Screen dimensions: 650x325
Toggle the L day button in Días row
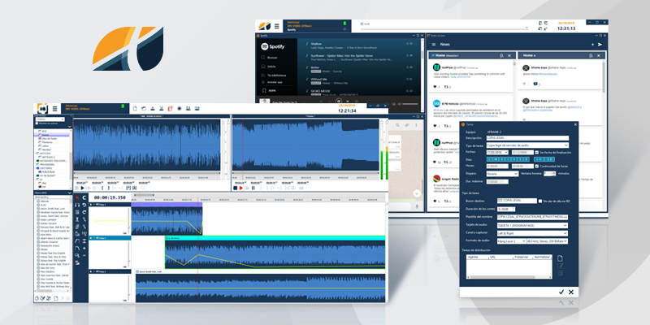(489, 159)
